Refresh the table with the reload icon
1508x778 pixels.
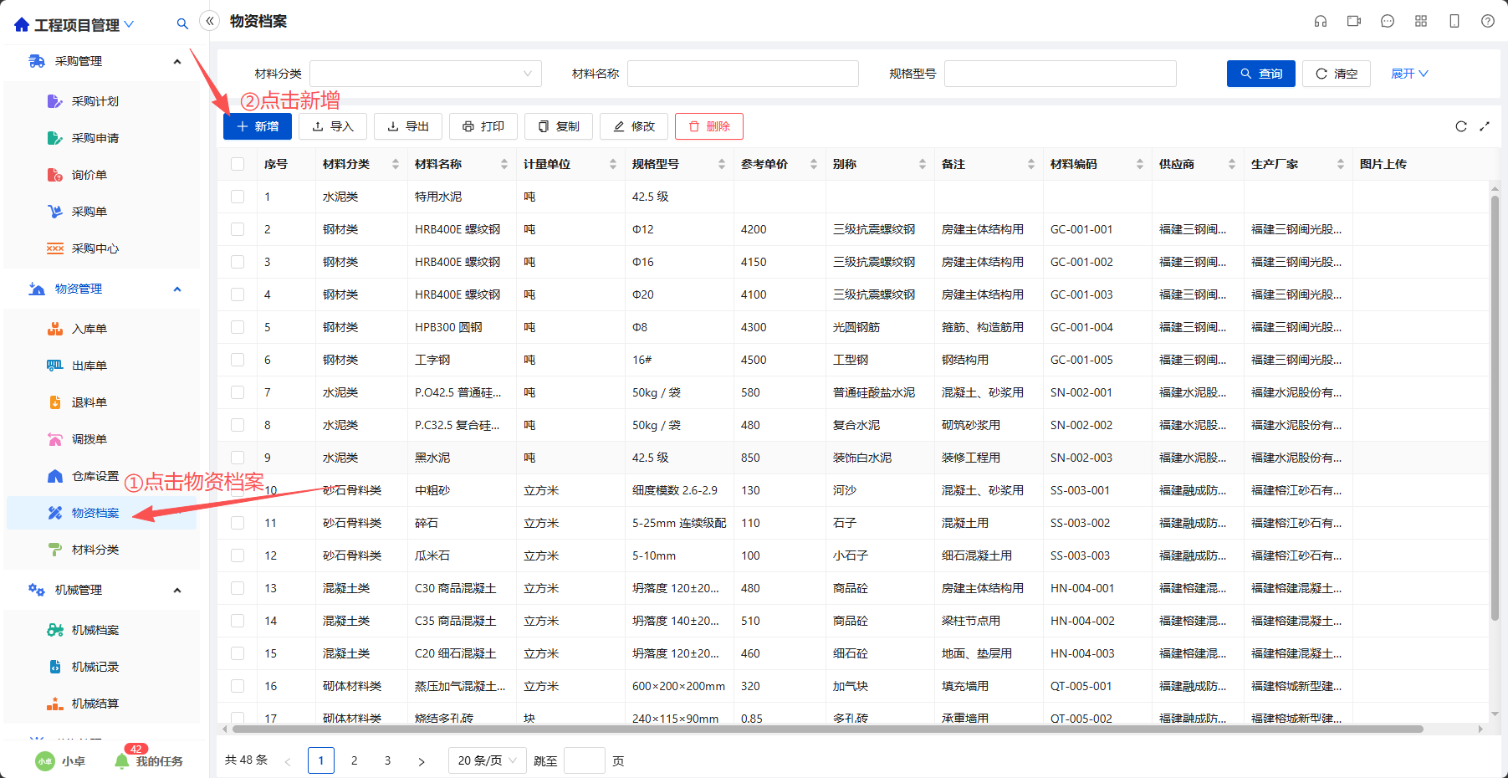point(1461,126)
